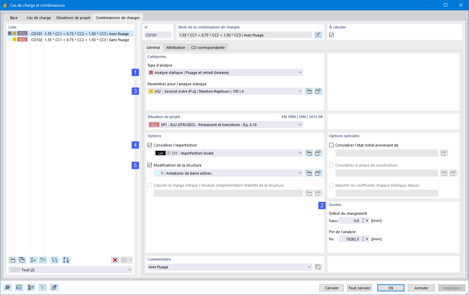Screen dimensions: 469x295
Task: Edit the selected static analysis parameters AS2
Action: coord(318,91)
